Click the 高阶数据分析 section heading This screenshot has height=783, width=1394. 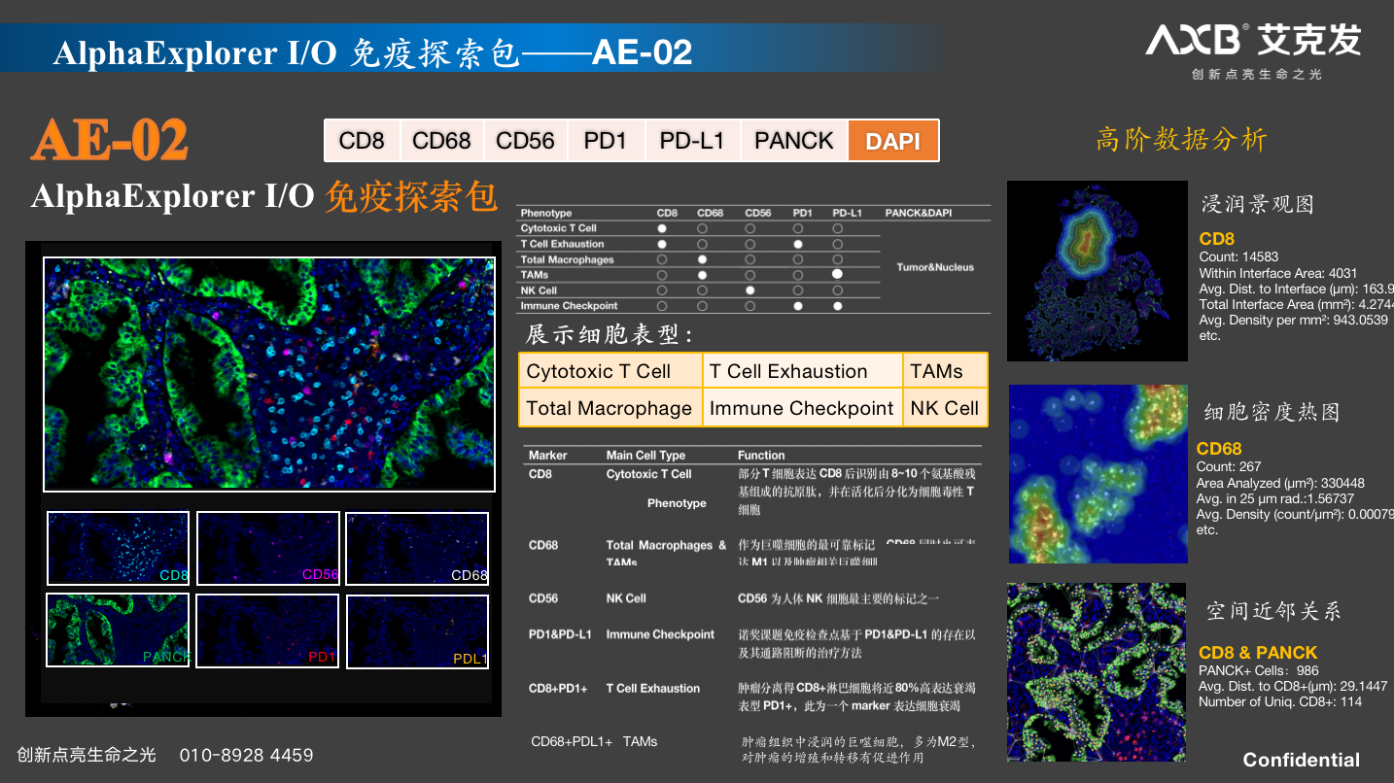coord(1181,139)
